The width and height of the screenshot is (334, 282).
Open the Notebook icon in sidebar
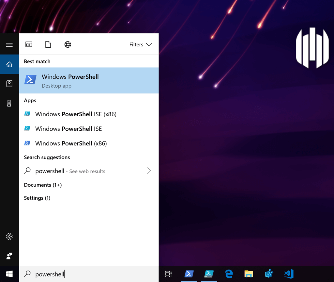click(9, 84)
